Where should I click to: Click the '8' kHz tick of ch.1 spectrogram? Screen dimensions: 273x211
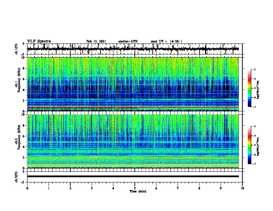click(24, 68)
